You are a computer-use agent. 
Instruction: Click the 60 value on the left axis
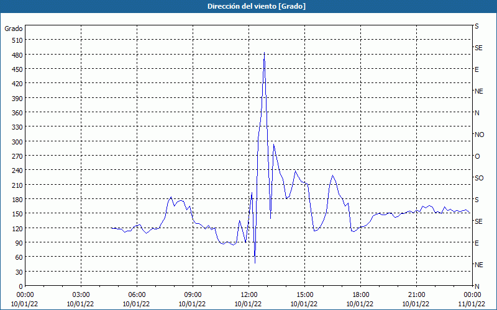[19, 257]
